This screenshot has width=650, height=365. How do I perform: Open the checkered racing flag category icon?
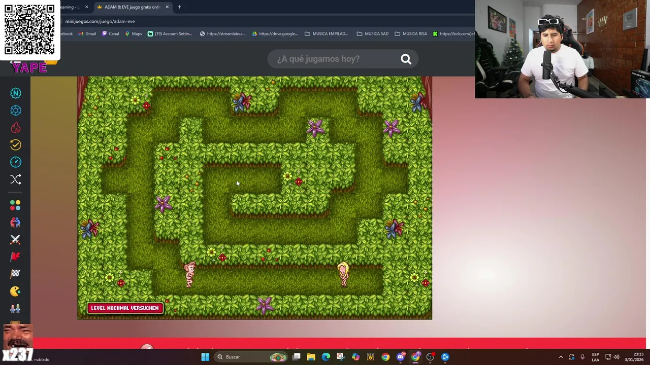(x=15, y=274)
